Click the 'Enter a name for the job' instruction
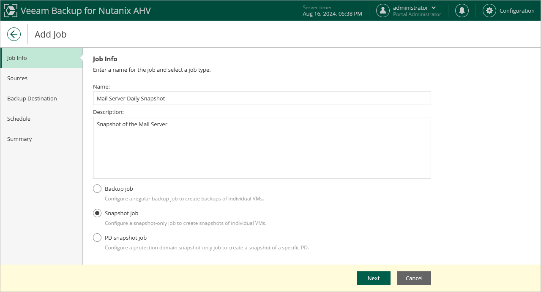 [x=152, y=70]
